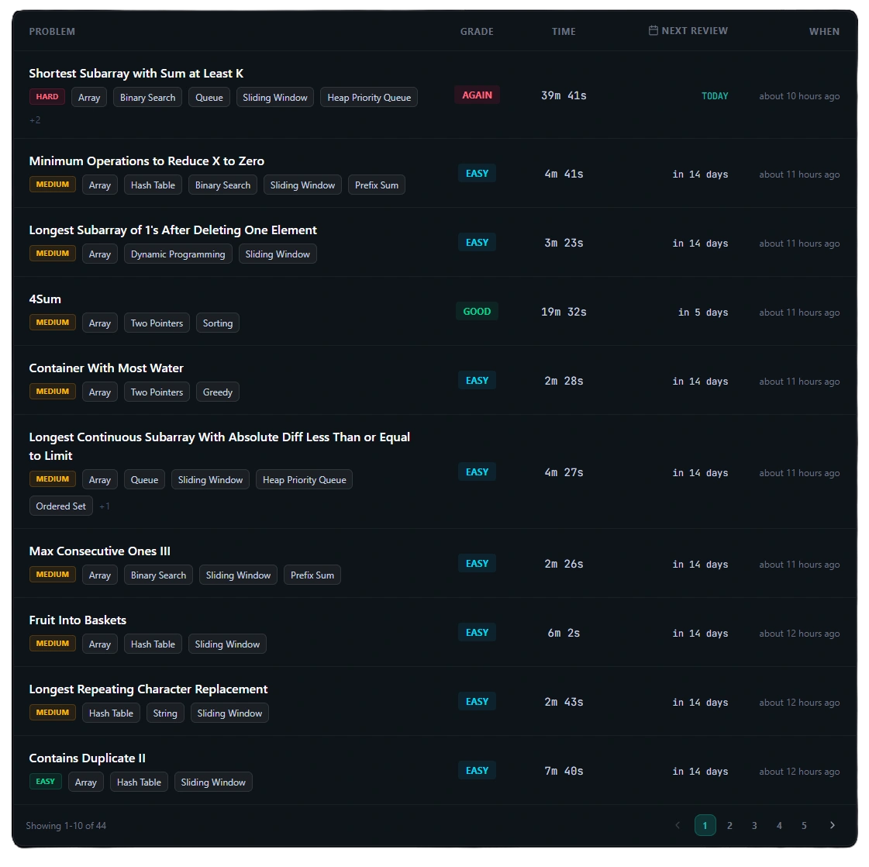869x867 pixels.
Task: Click the AGAIN grade badge
Action: [x=478, y=95]
